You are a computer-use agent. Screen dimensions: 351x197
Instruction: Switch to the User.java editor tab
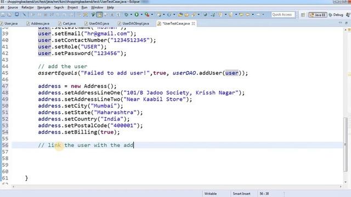tap(9, 24)
